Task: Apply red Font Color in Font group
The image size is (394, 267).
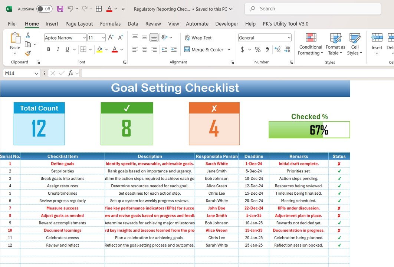Action: (115, 49)
